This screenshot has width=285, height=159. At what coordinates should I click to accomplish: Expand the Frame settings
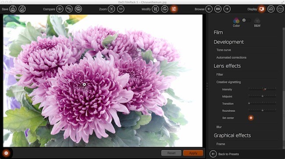221,144
